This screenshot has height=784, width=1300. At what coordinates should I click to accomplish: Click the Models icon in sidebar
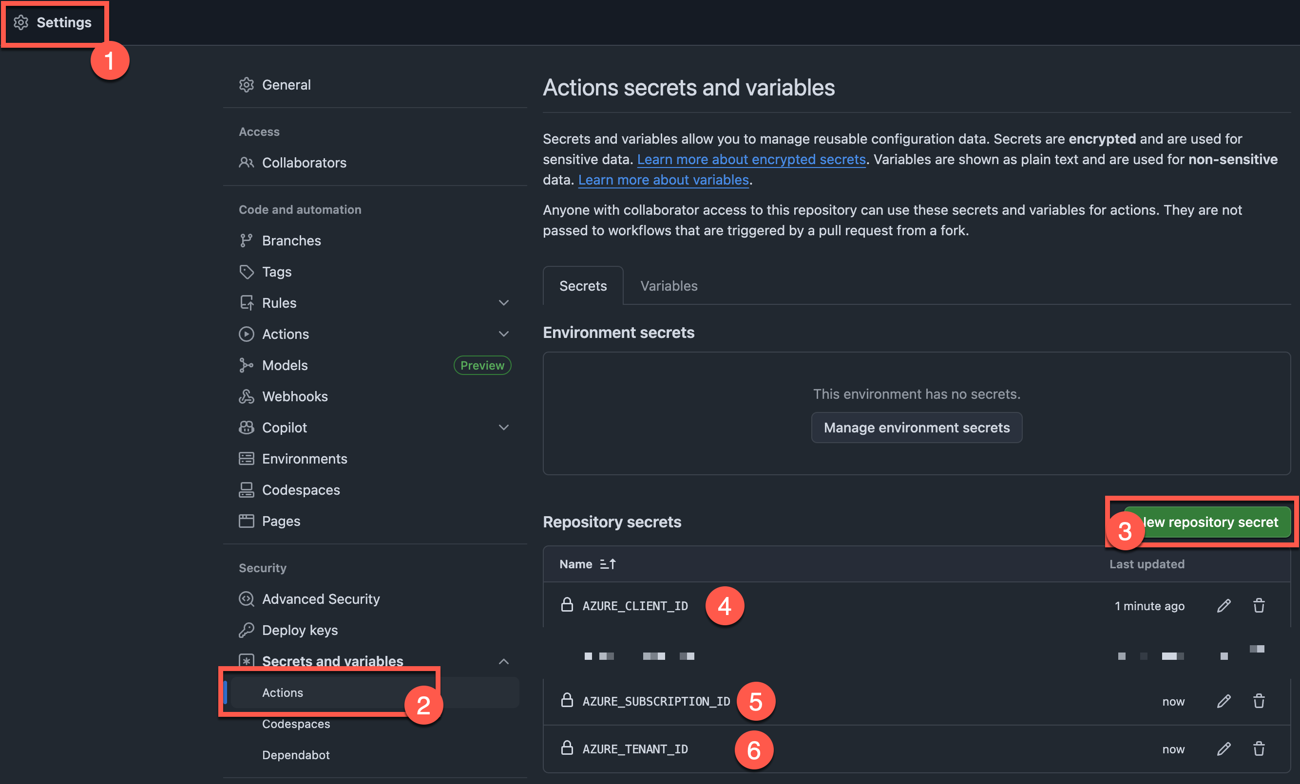tap(247, 365)
